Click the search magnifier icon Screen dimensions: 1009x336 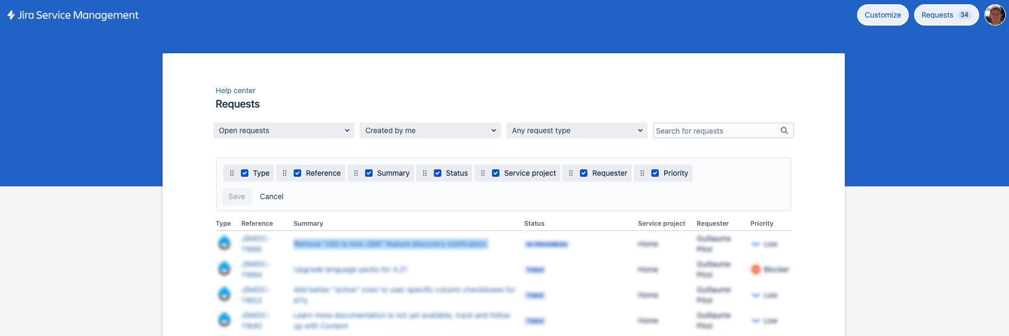tap(784, 130)
